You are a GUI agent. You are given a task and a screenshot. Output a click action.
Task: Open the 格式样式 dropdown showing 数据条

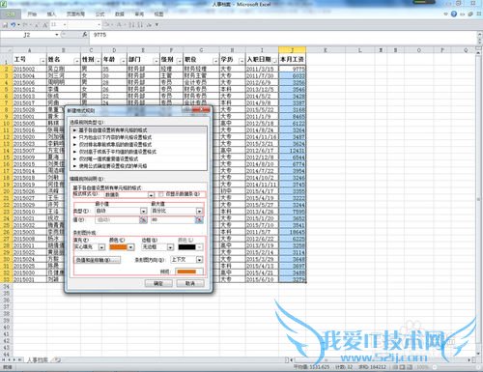(x=128, y=195)
